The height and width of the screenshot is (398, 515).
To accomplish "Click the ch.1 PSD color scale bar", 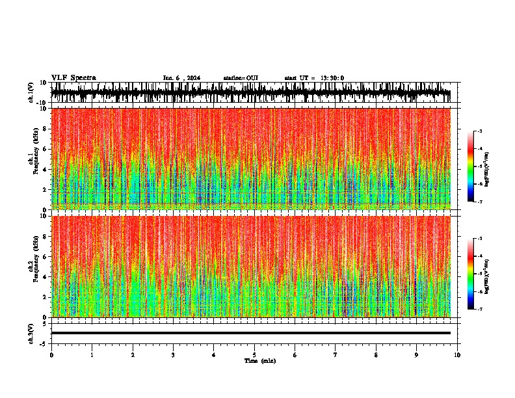I will click(x=471, y=166).
